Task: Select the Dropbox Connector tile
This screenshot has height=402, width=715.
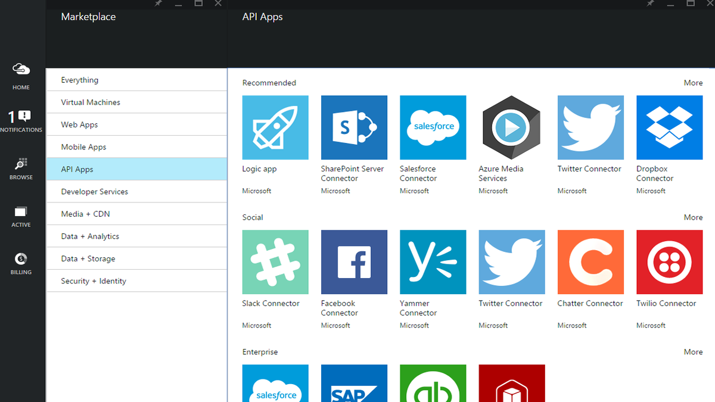Action: coord(669,127)
